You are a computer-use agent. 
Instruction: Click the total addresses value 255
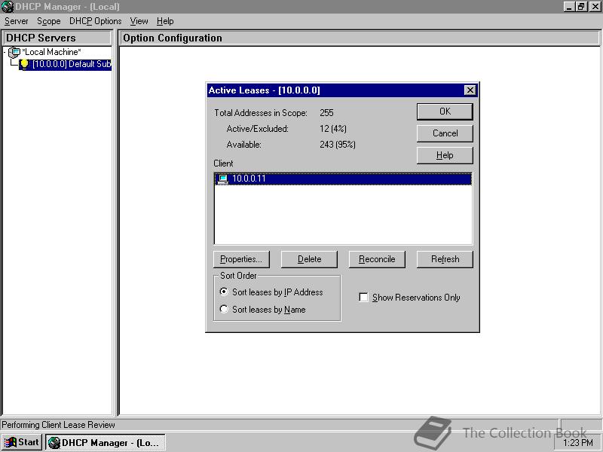pos(326,112)
